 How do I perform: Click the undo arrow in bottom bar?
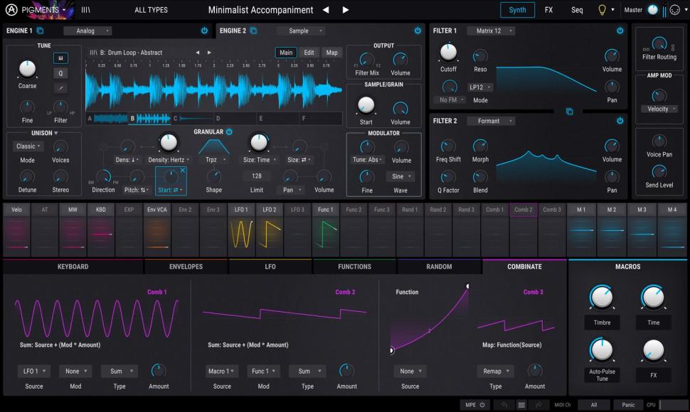pos(506,404)
